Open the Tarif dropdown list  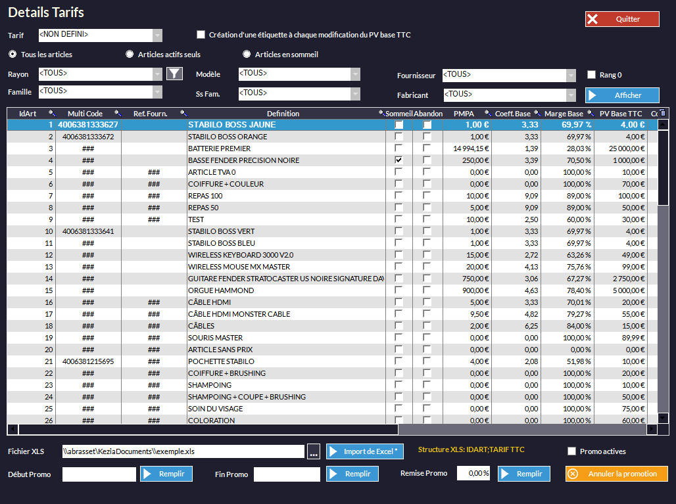pos(157,35)
